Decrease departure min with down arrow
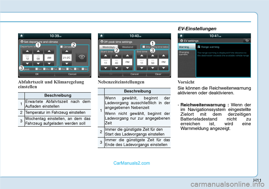 point(38,63)
